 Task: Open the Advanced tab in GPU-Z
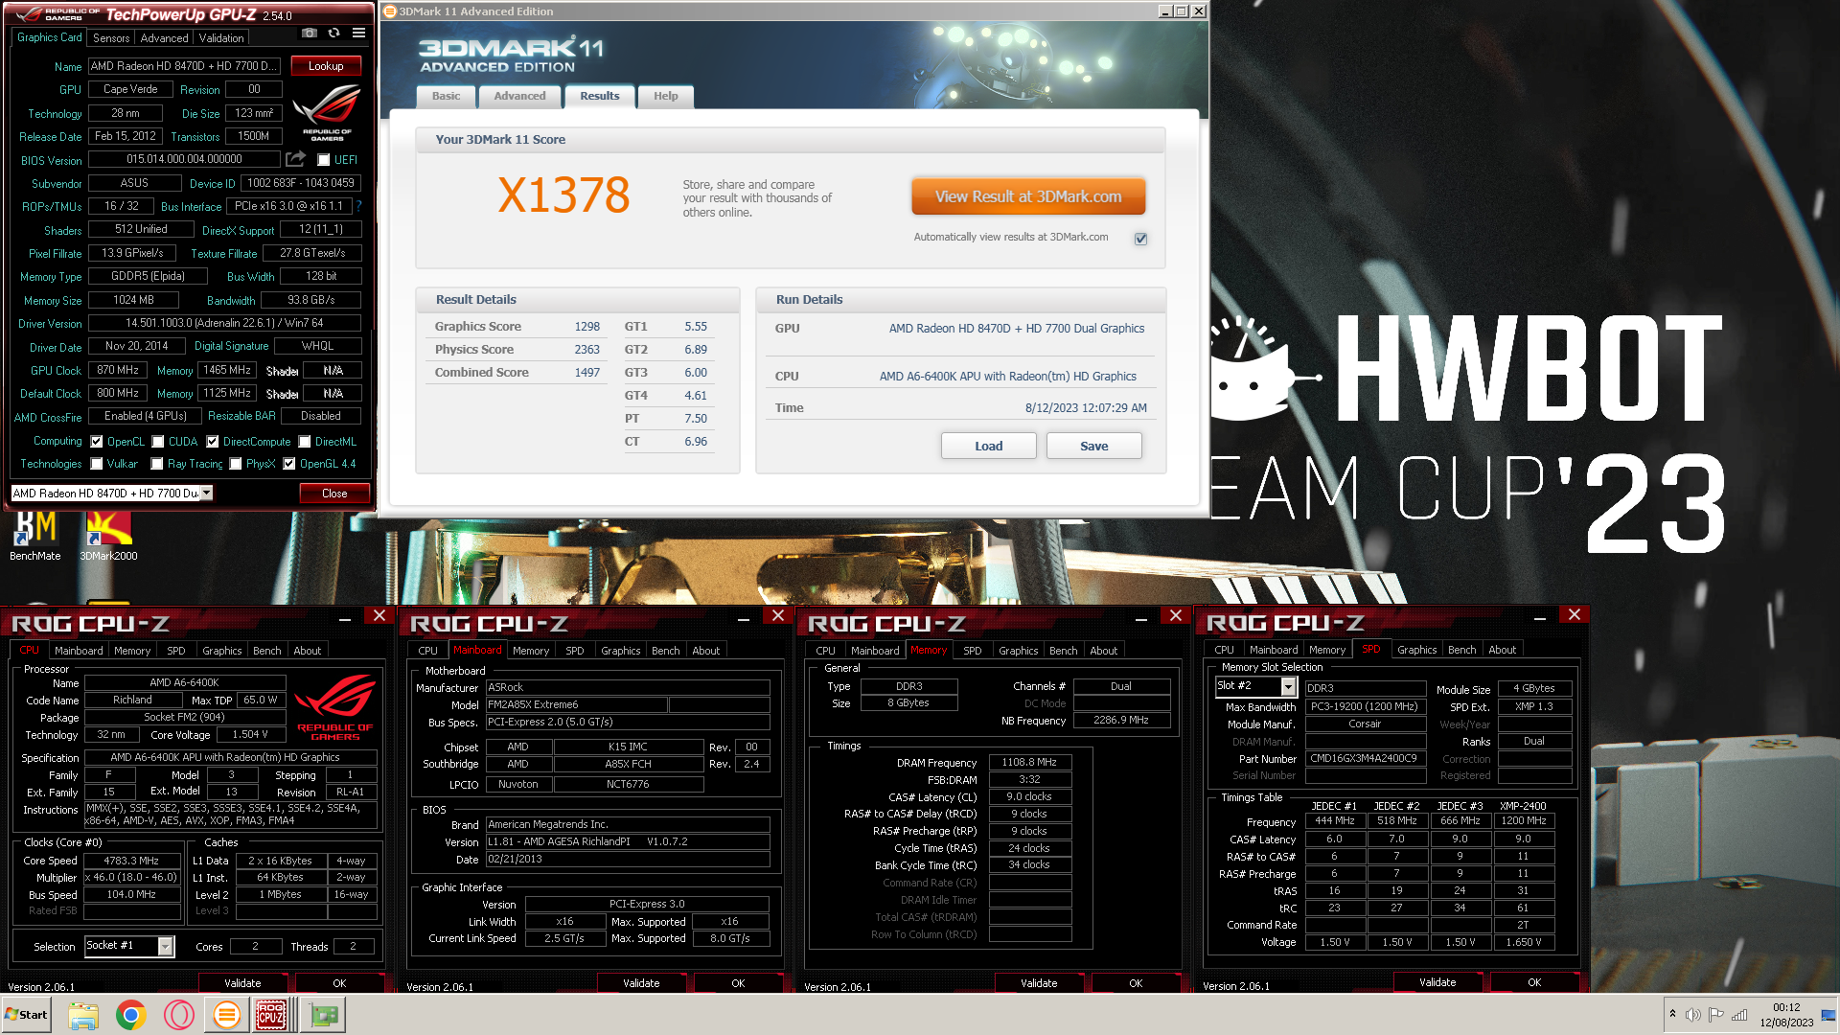pyautogui.click(x=164, y=38)
